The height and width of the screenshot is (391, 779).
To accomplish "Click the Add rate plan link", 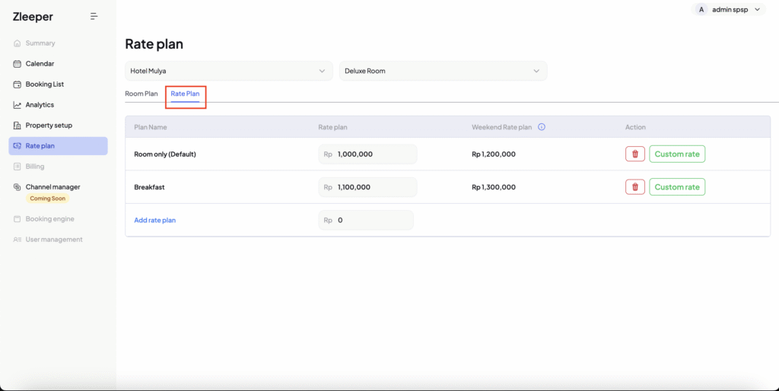I will 154,220.
